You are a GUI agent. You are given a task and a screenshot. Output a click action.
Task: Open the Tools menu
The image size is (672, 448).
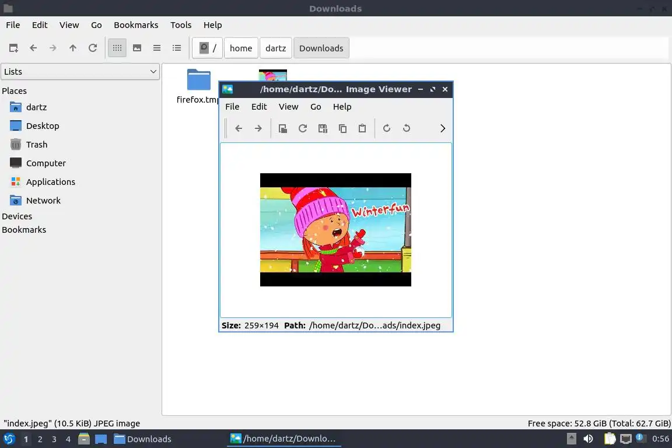click(181, 25)
